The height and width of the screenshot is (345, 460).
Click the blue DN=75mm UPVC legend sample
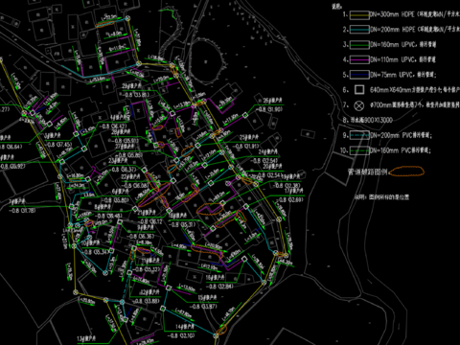[359, 75]
